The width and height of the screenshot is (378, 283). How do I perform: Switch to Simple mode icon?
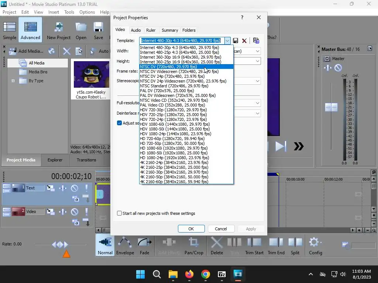click(9, 30)
